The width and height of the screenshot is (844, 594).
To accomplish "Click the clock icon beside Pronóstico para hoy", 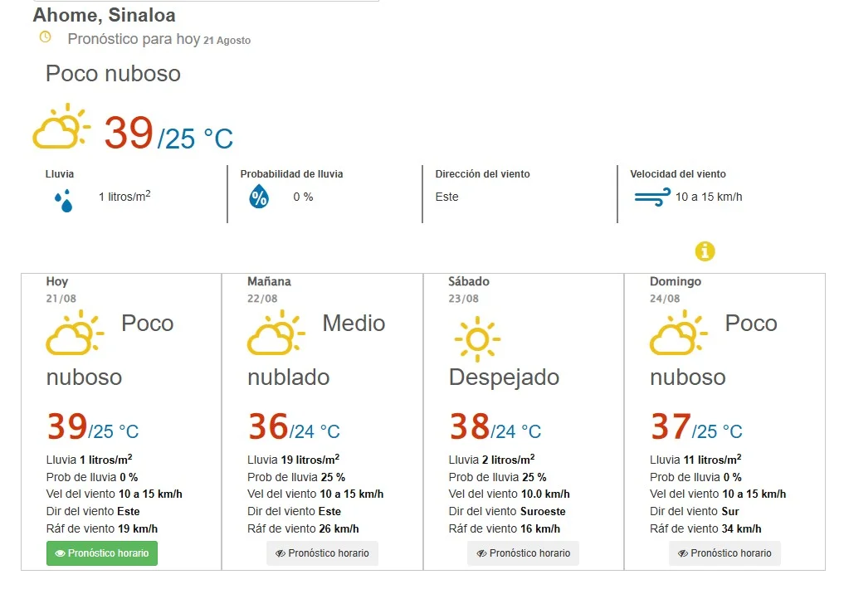I will [x=46, y=37].
